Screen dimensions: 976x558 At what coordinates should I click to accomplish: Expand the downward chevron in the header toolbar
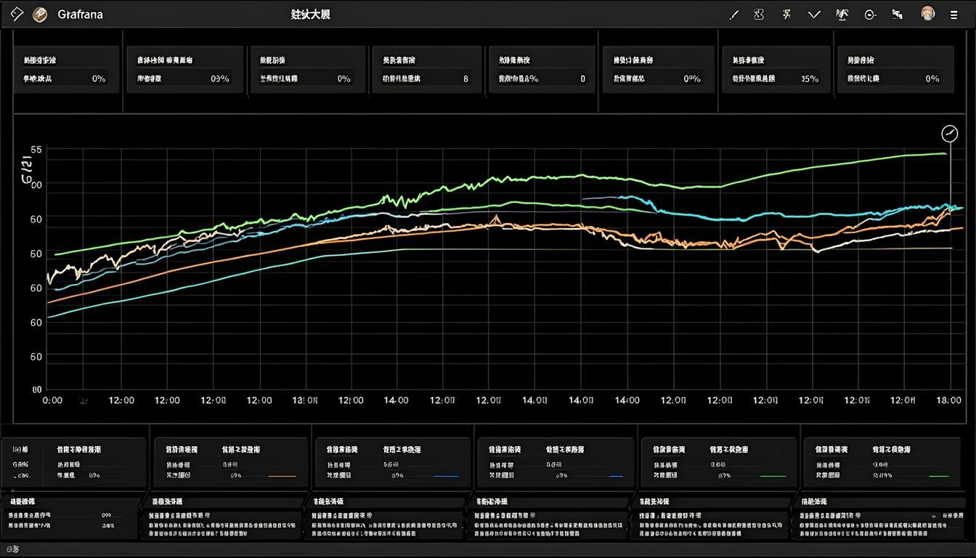point(814,15)
